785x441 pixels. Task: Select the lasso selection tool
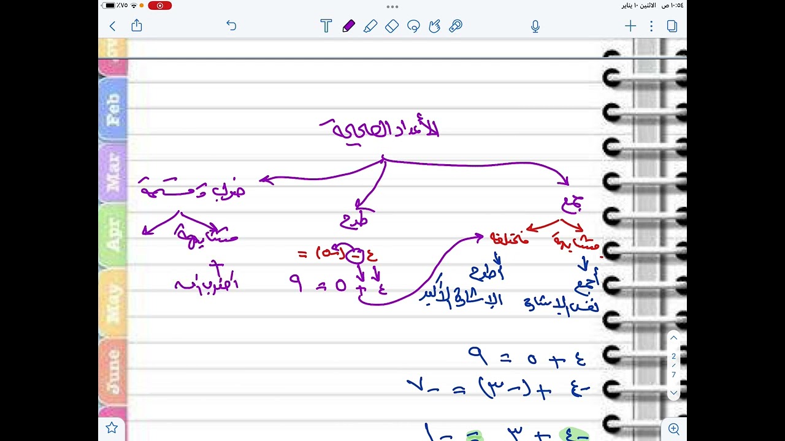(x=413, y=26)
